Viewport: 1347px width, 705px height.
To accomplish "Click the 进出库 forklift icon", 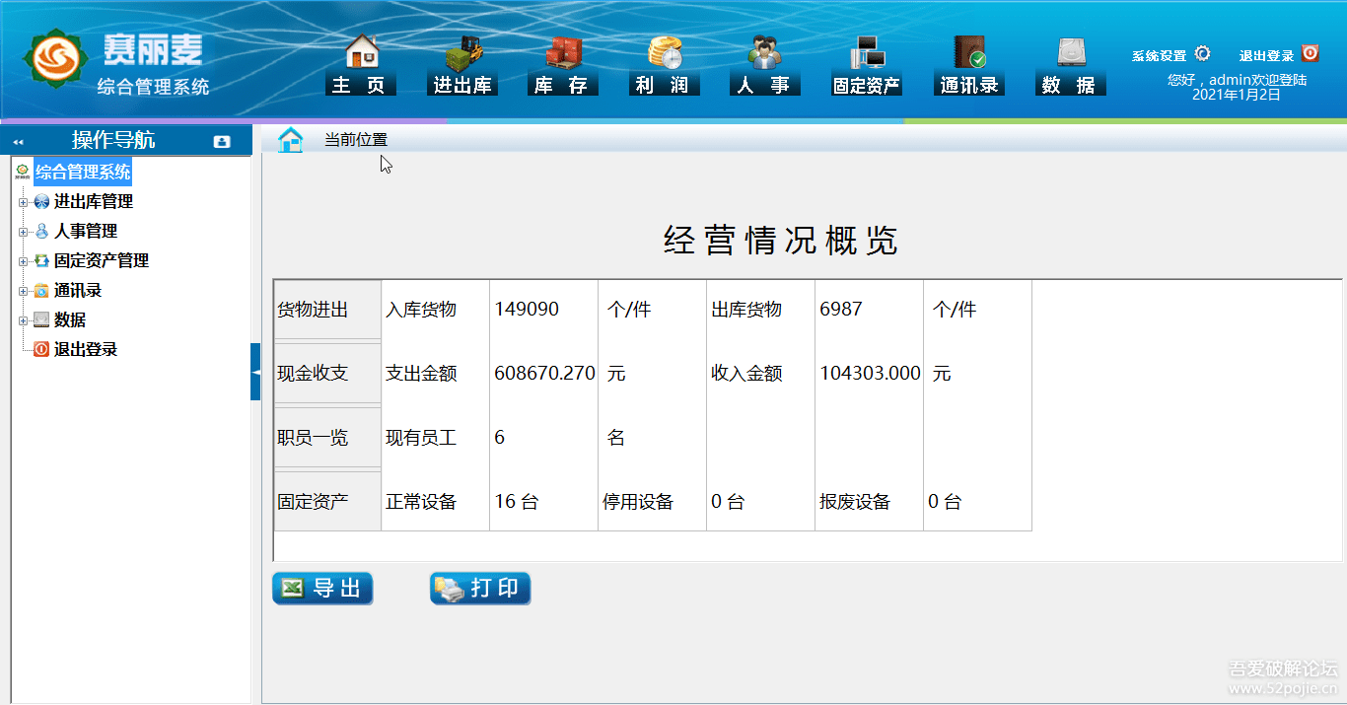I will 462,53.
